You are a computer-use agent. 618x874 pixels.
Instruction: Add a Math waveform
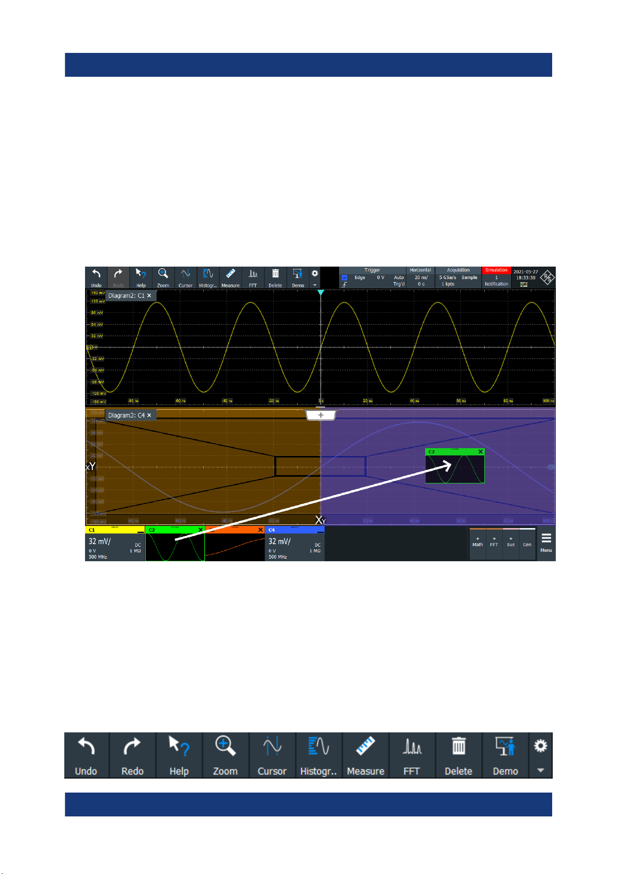pyautogui.click(x=477, y=544)
